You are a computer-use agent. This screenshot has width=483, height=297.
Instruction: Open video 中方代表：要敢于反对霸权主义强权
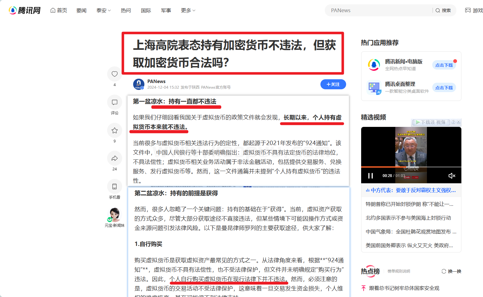(x=411, y=190)
